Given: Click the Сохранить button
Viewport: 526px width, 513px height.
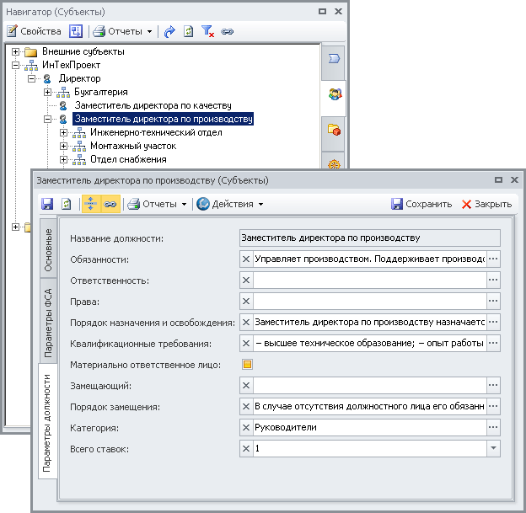Looking at the screenshot, I should [x=421, y=204].
